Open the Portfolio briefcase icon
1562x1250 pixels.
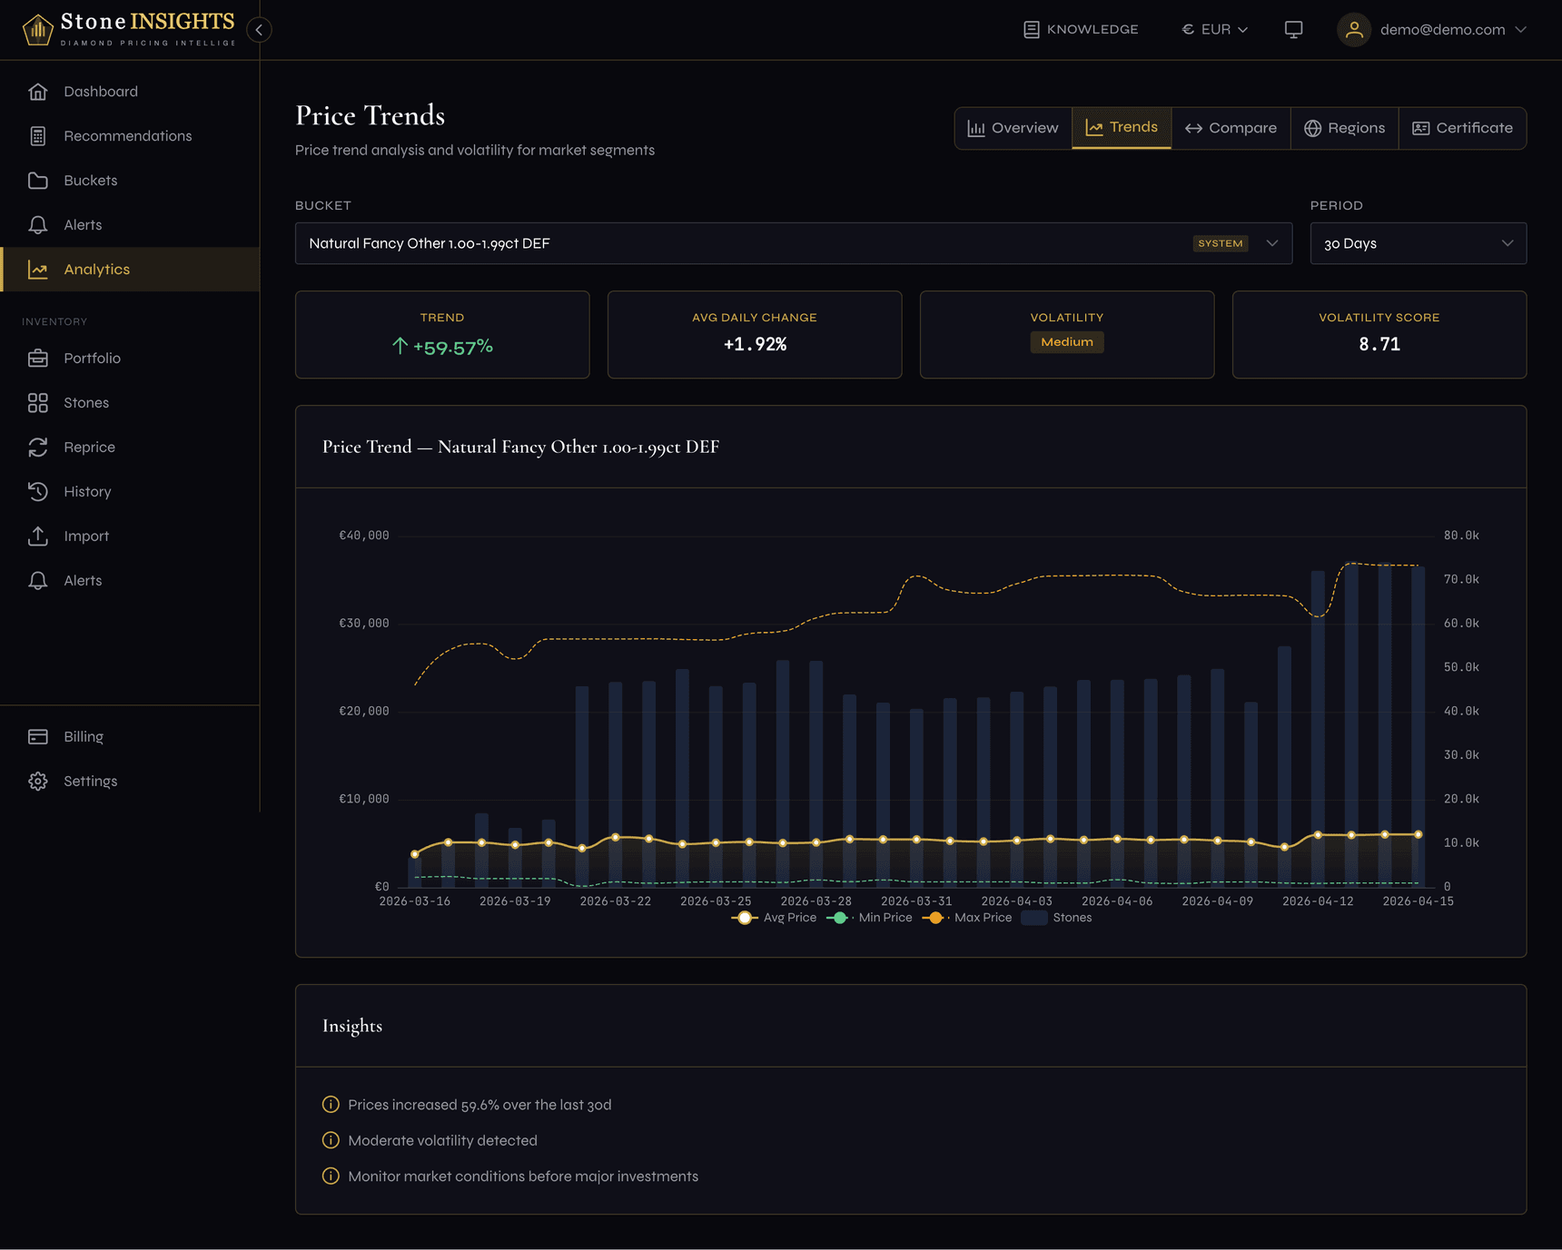[38, 358]
